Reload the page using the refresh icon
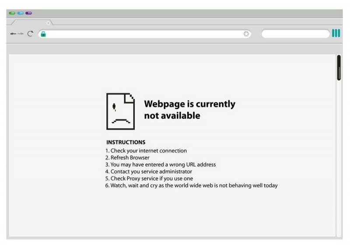 tap(30, 34)
